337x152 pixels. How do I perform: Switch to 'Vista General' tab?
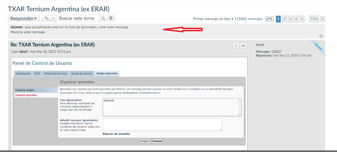point(23,74)
